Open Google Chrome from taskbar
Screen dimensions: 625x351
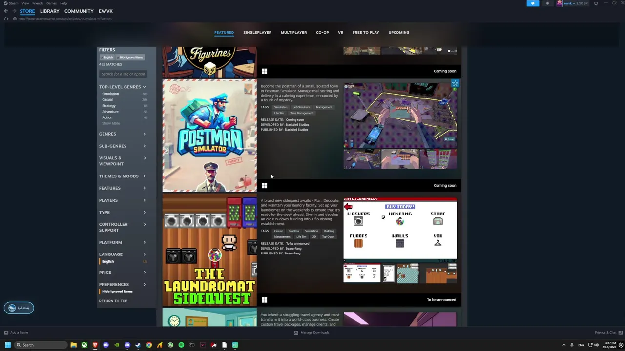coord(149,345)
